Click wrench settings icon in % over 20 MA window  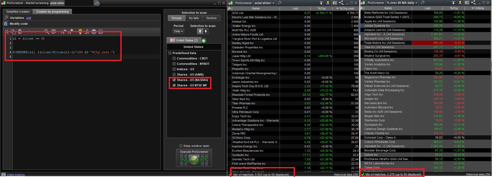point(423,3)
